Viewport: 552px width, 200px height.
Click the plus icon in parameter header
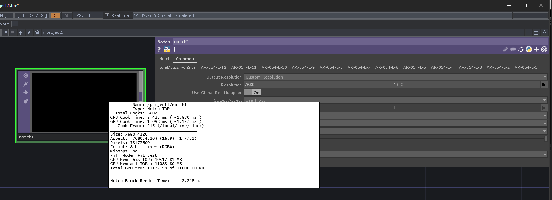pos(536,50)
